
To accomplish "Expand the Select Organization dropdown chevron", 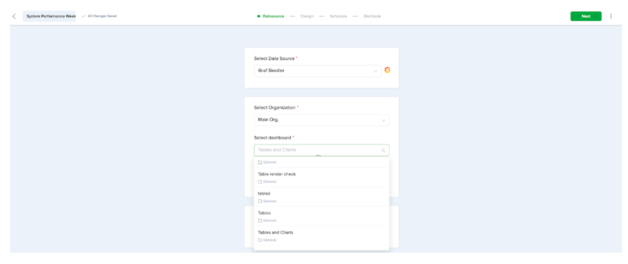I will 383,120.
